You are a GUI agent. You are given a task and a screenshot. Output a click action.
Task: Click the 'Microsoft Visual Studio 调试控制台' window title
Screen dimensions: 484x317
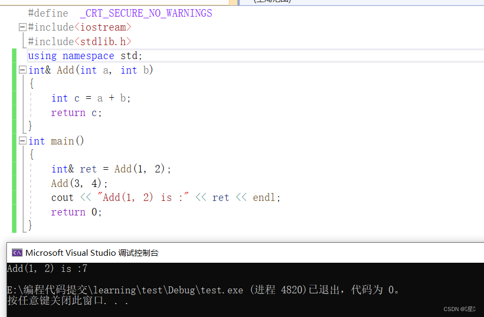coord(92,253)
